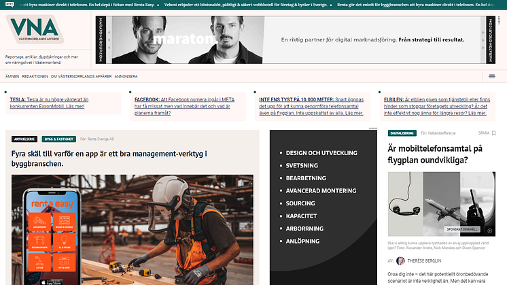
Task: Save article with SPARA bookmark icon
Action: pos(493,133)
